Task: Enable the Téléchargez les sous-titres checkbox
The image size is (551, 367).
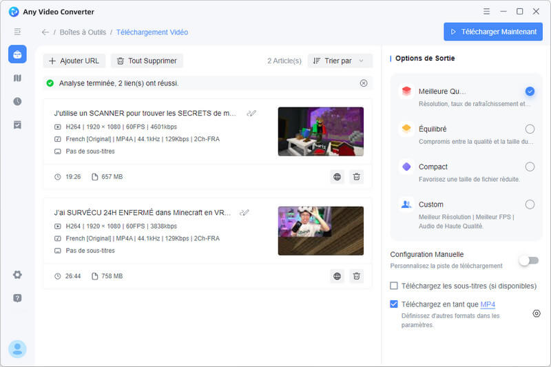Action: (394, 286)
